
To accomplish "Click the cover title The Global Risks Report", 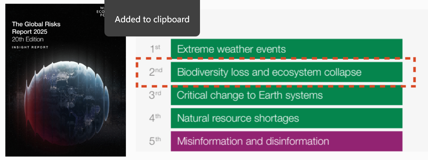I will pos(36,28).
